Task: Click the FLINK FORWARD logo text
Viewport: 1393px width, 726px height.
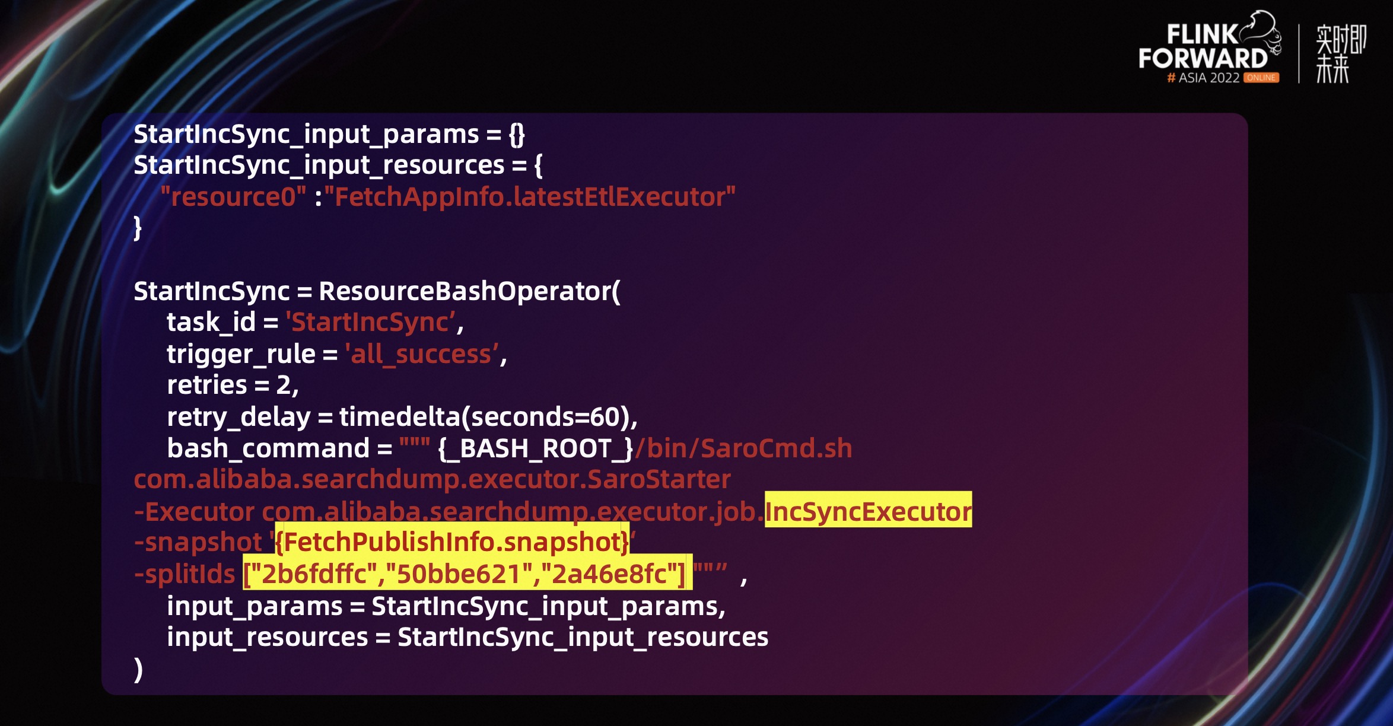Action: point(1202,47)
